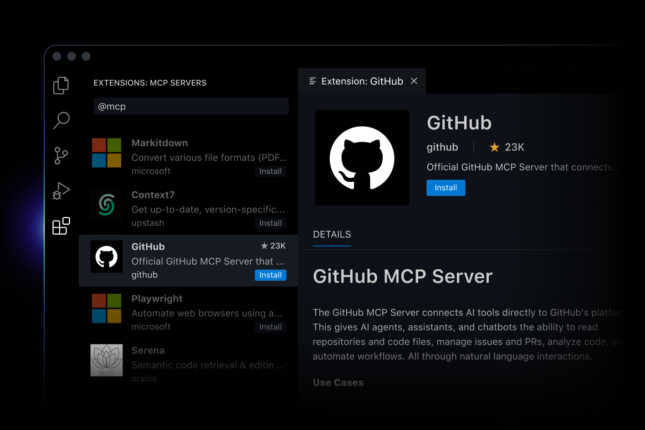Click 'Get up-to-date, version-specific' description

208,210
